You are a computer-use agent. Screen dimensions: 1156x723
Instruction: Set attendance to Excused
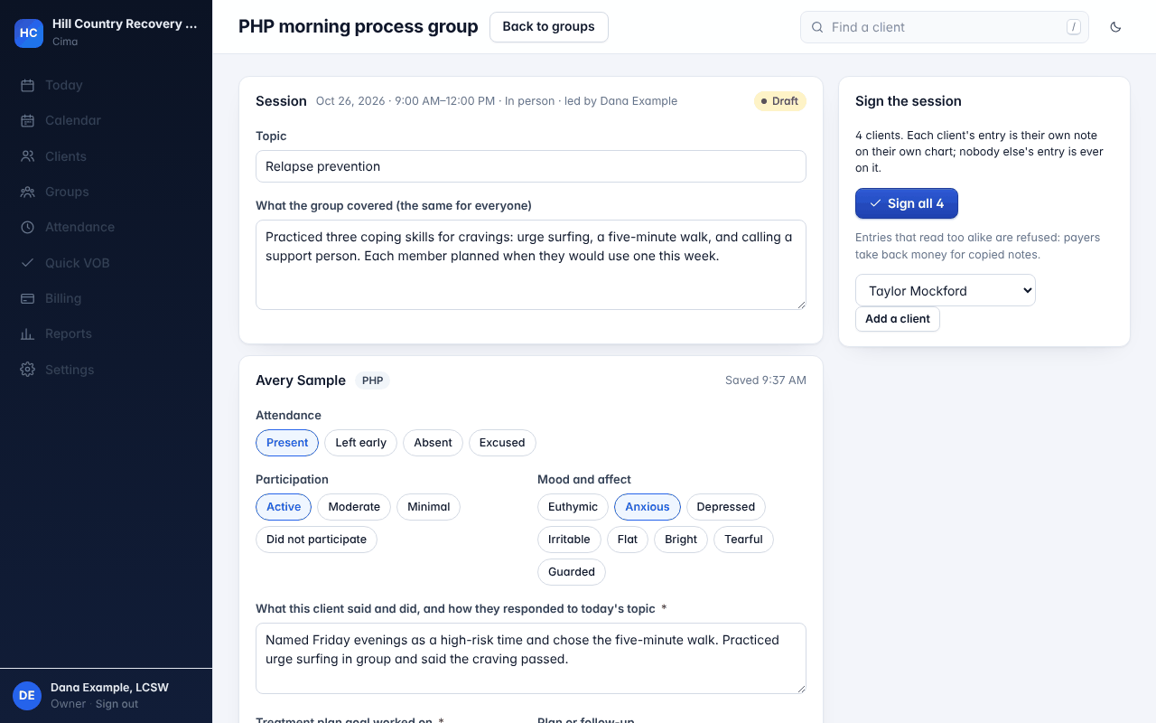tap(502, 443)
